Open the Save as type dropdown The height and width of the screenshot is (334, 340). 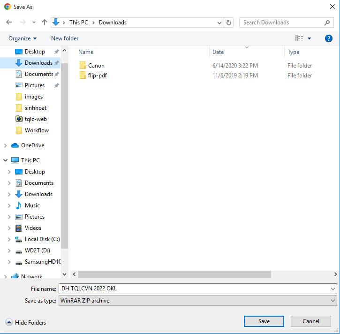click(x=197, y=301)
